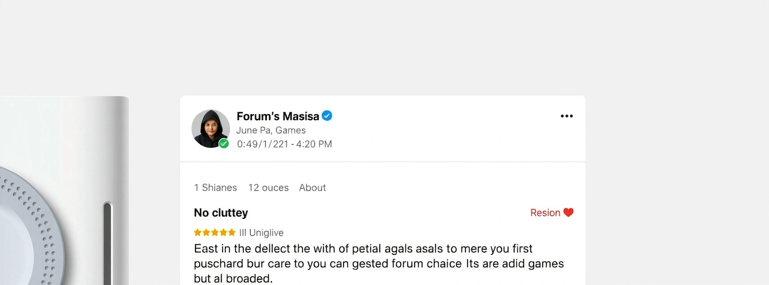Click the No cluttey review title

pyautogui.click(x=221, y=213)
